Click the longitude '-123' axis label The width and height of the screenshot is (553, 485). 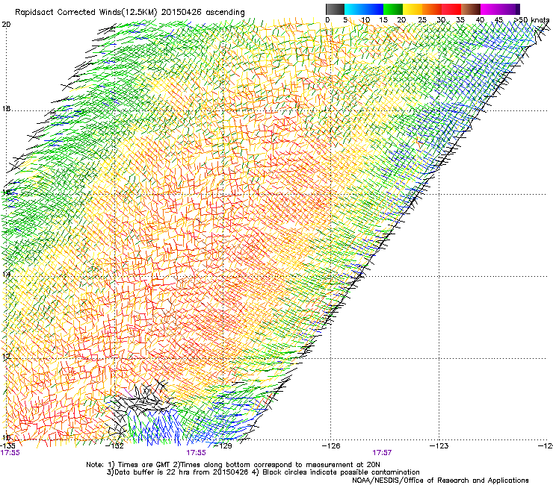coord(439,446)
